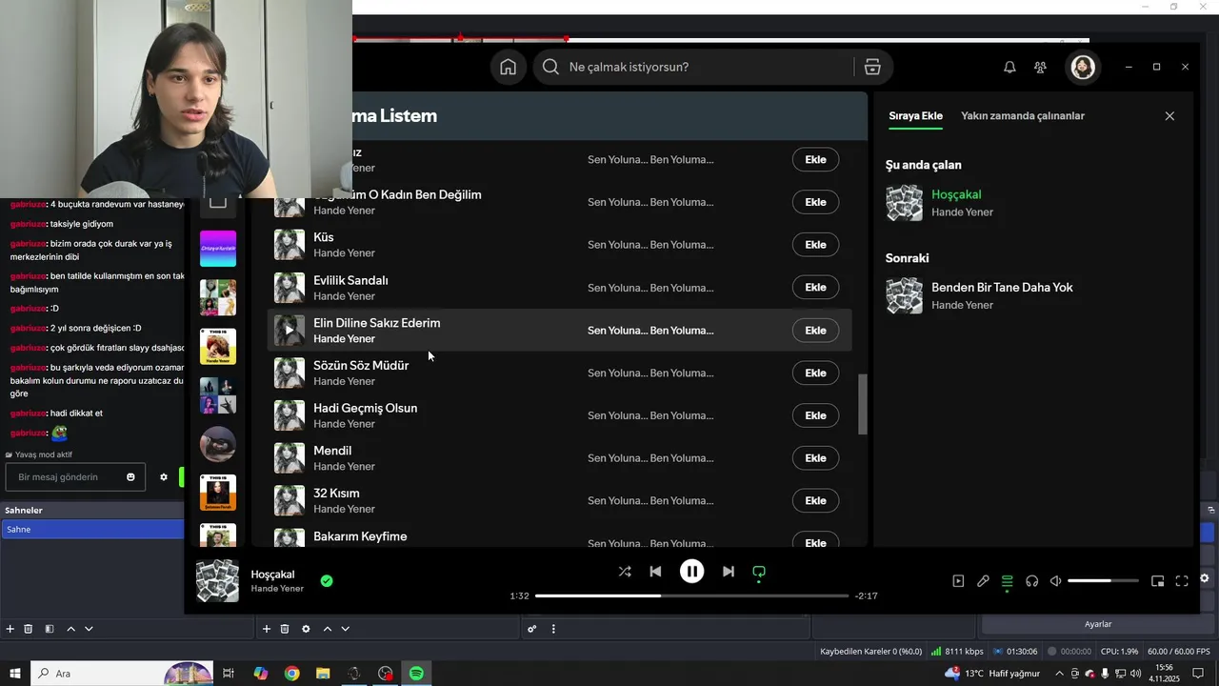Add 'Mendil' via Ekle button
1219x686 pixels.
815,458
